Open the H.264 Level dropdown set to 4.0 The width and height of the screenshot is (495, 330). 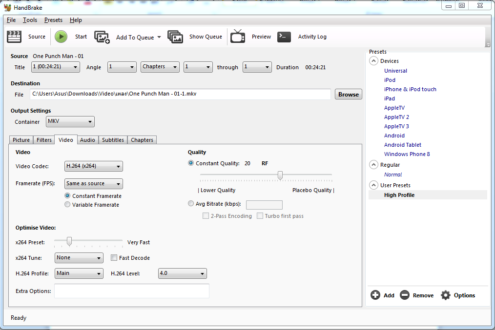tap(182, 273)
